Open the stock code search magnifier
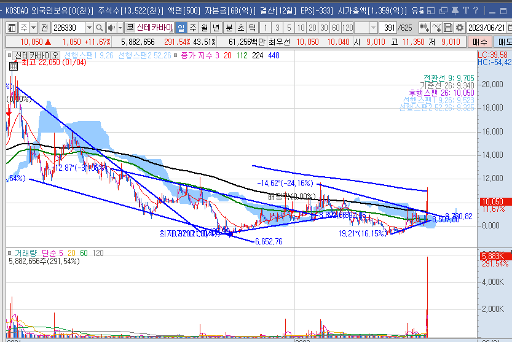Screen dimensions: 512x342 pos(99,28)
